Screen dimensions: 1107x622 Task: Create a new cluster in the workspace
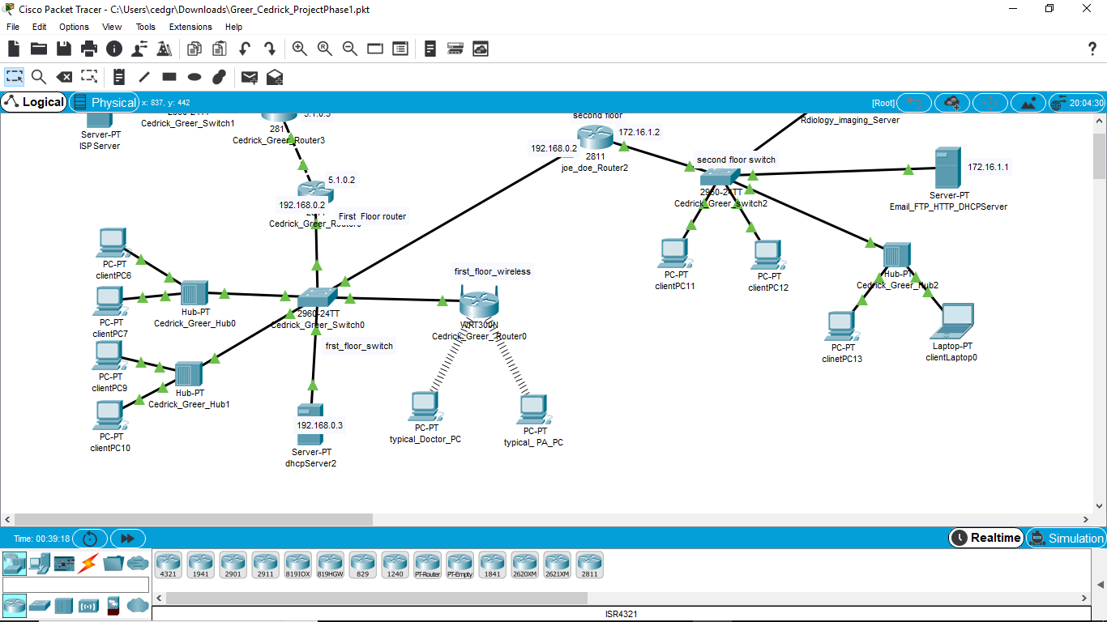(x=952, y=103)
